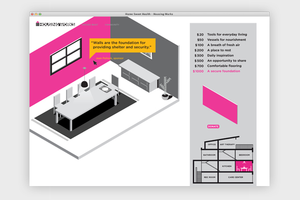Select the Rec Room in the house map
The width and height of the screenshot is (300, 200).
tap(209, 177)
